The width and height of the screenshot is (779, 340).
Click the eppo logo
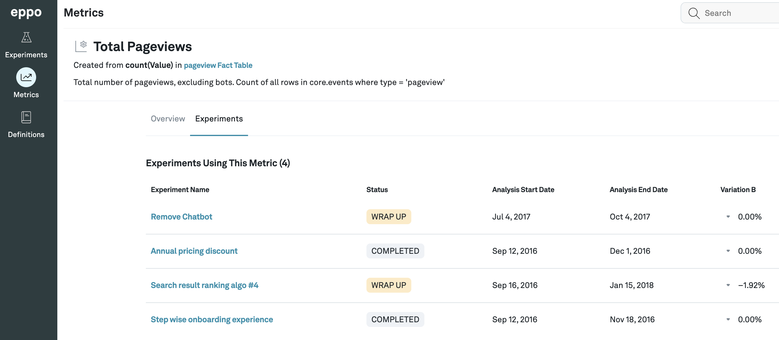pos(26,13)
